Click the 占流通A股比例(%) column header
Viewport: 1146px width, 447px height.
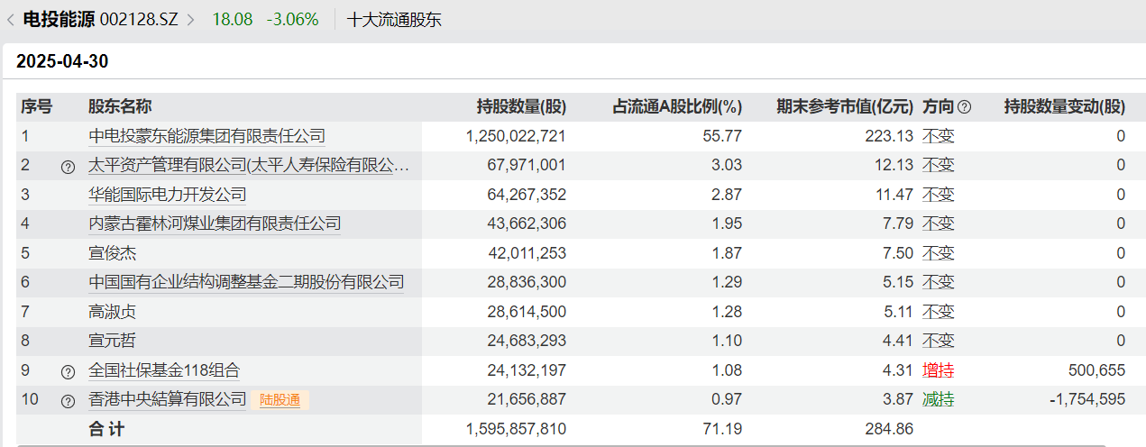point(677,106)
